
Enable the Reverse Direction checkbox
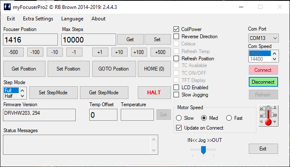pos(176,37)
